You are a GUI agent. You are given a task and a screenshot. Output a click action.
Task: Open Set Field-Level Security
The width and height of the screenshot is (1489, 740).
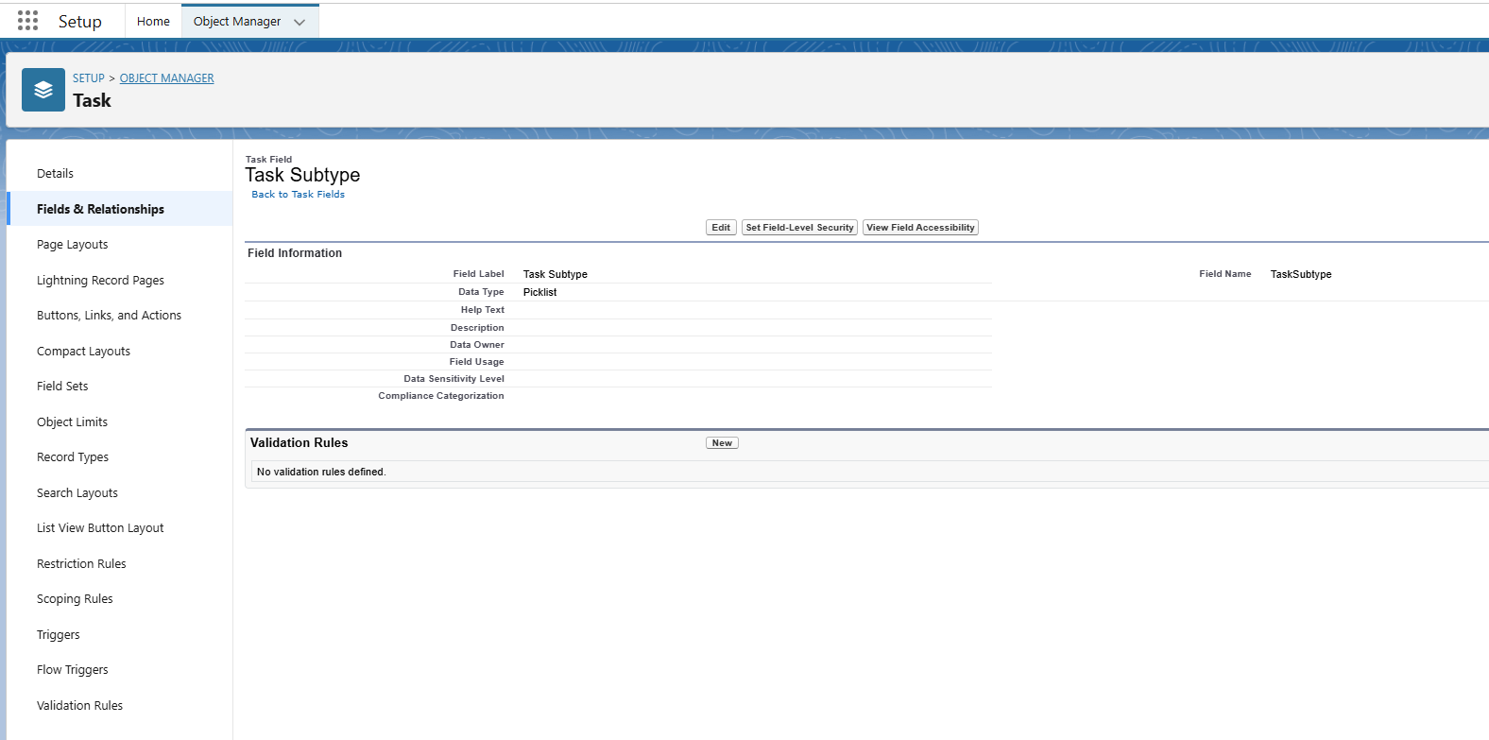[799, 228]
